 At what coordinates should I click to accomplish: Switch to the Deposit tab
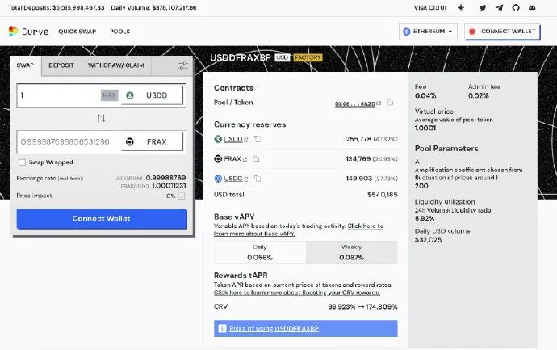click(x=61, y=65)
